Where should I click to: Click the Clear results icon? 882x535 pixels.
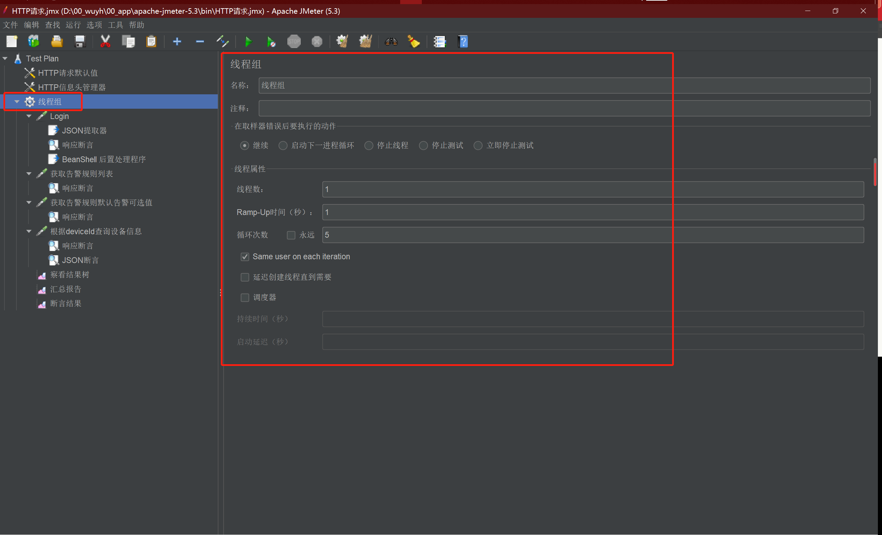click(342, 41)
